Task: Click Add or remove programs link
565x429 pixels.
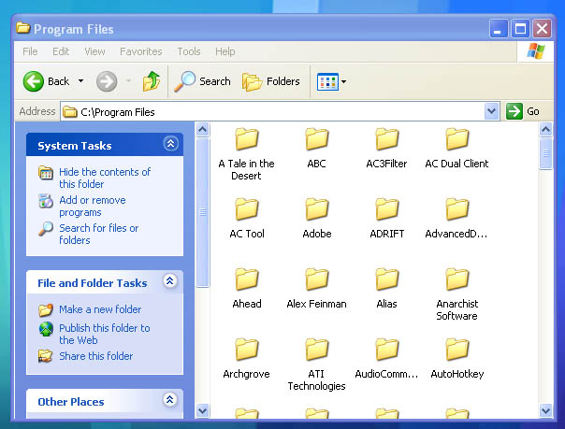Action: 93,206
